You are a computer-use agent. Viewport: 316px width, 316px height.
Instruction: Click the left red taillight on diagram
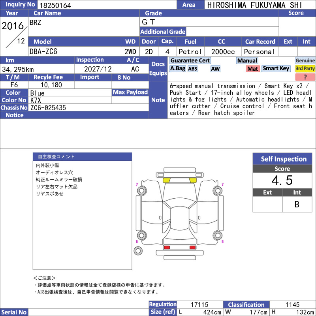167,247
